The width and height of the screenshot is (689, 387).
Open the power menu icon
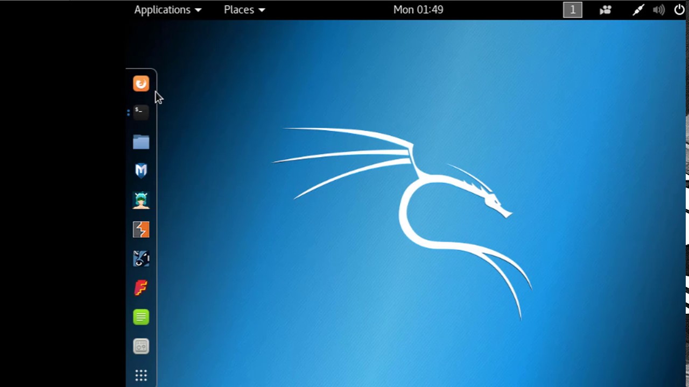click(x=679, y=10)
